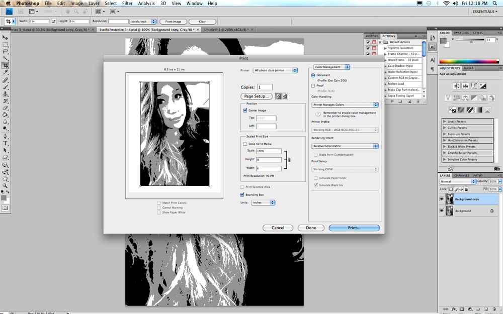Select the Eyedropper tool
Viewport: 503px width, 314px height.
coord(5,72)
